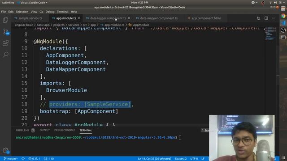Show the DEBUG CONSOLE panel tab

[x=65, y=130]
